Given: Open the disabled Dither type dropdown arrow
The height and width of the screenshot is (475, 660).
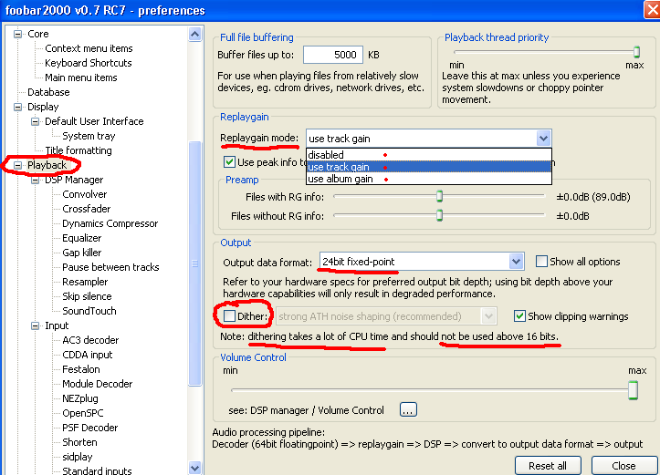Looking at the screenshot, I should click(488, 316).
